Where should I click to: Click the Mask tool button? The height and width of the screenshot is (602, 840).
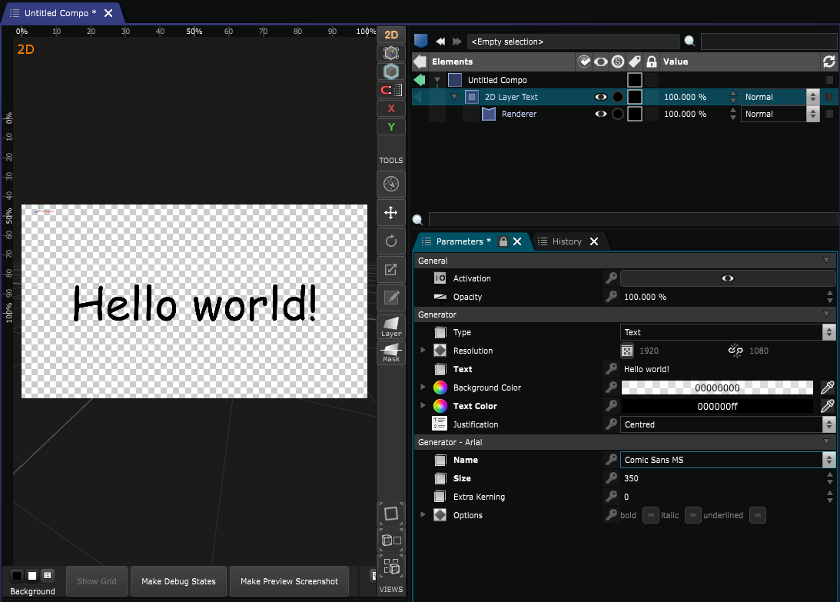391,354
